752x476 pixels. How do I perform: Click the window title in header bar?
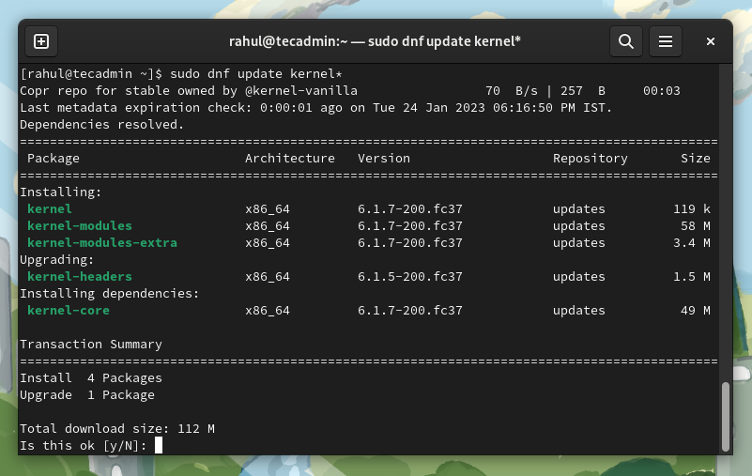tap(375, 41)
